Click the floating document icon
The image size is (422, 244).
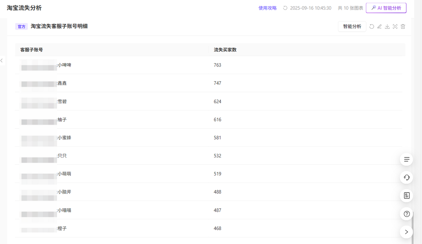click(x=407, y=196)
